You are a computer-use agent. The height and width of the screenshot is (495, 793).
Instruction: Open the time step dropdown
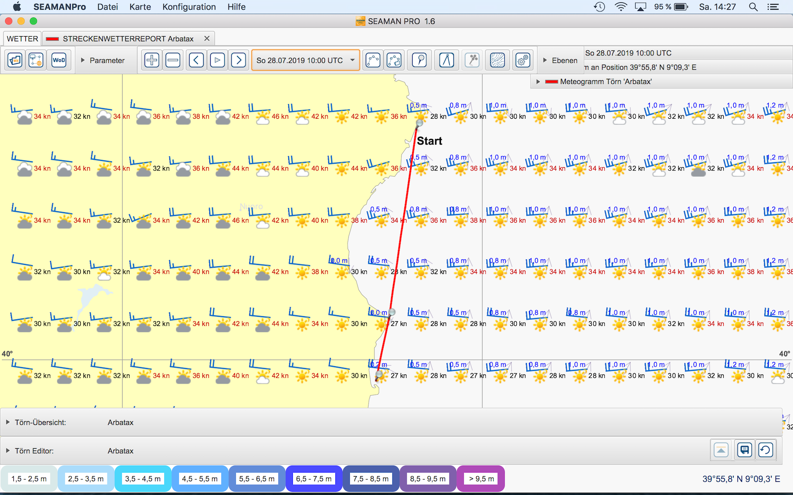click(306, 60)
